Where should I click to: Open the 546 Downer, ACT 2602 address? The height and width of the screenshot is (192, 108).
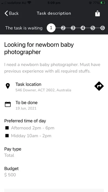click(x=43, y=90)
